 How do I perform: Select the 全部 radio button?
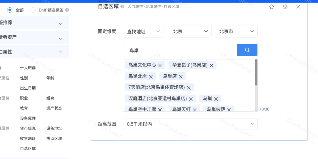(x=9, y=10)
